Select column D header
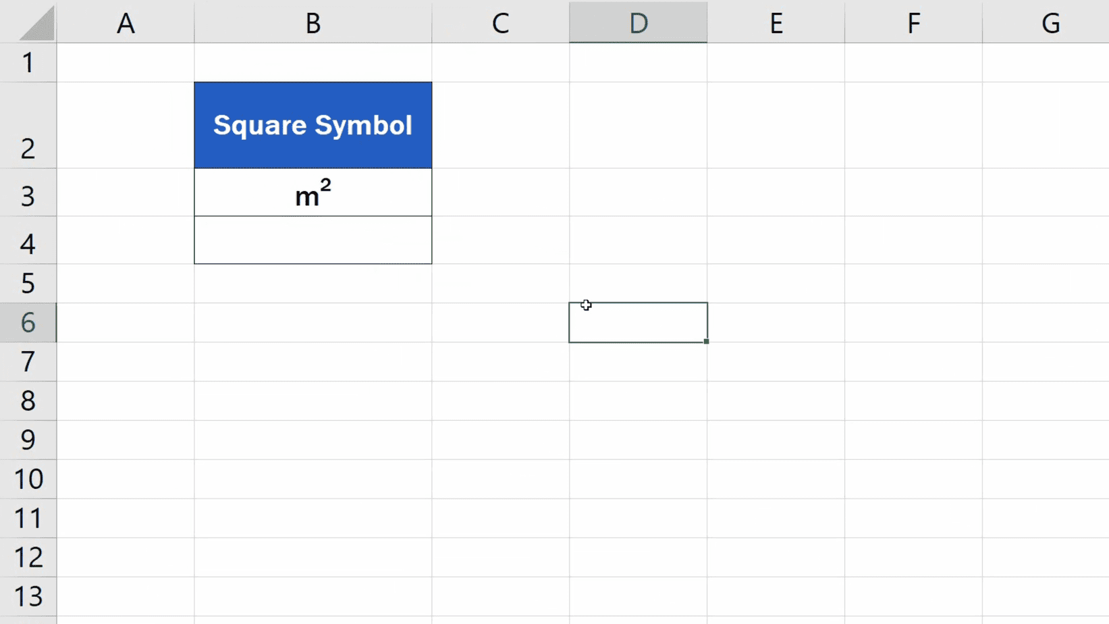The image size is (1109, 624). [x=637, y=22]
